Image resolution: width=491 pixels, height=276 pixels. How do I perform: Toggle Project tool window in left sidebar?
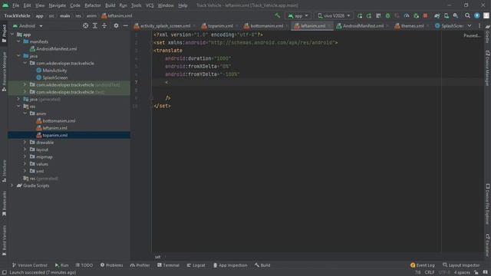point(4,33)
